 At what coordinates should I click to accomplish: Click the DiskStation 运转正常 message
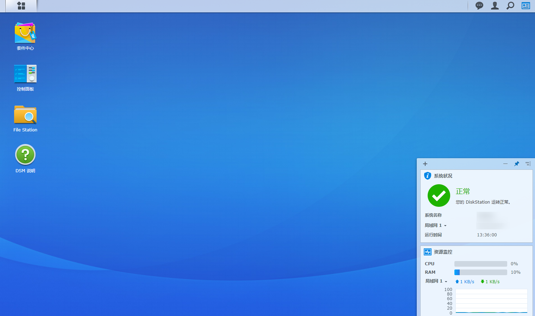pos(483,202)
